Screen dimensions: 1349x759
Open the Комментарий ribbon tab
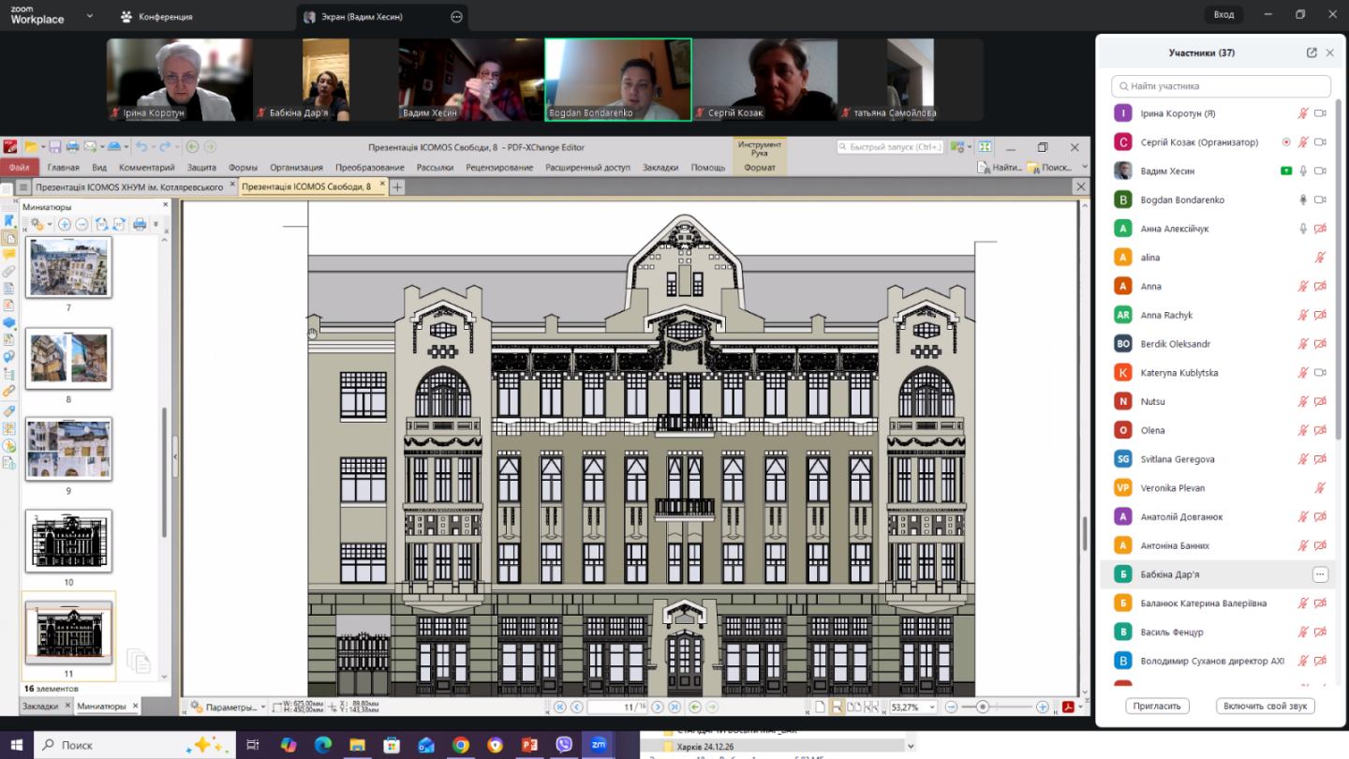147,168
